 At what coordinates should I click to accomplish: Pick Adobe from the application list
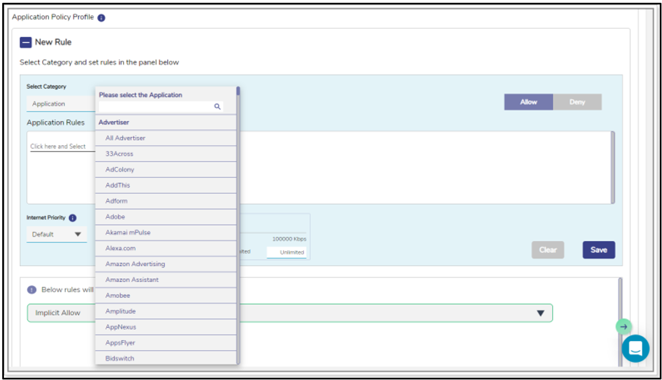115,217
